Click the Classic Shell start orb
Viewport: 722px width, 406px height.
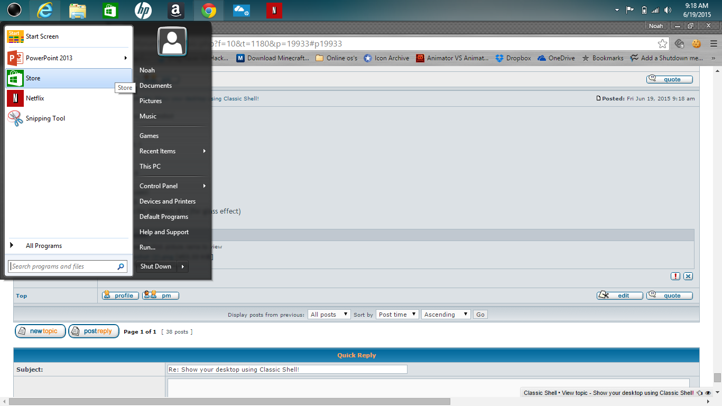pos(14,10)
